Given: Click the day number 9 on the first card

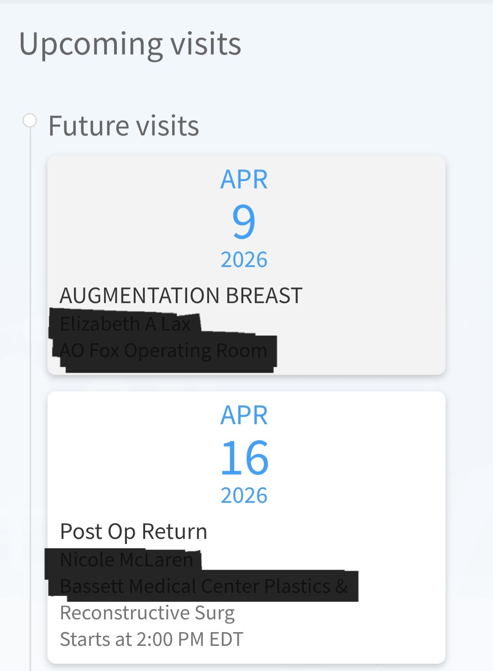Looking at the screenshot, I should pyautogui.click(x=244, y=222).
